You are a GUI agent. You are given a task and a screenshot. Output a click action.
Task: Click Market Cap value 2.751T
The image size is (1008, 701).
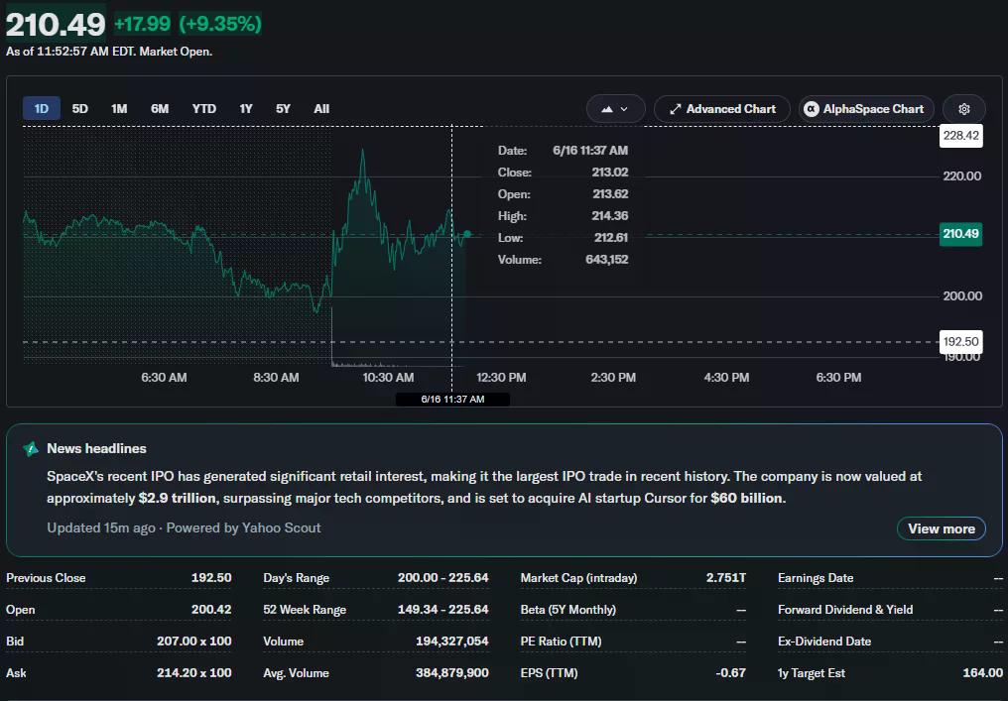(726, 578)
